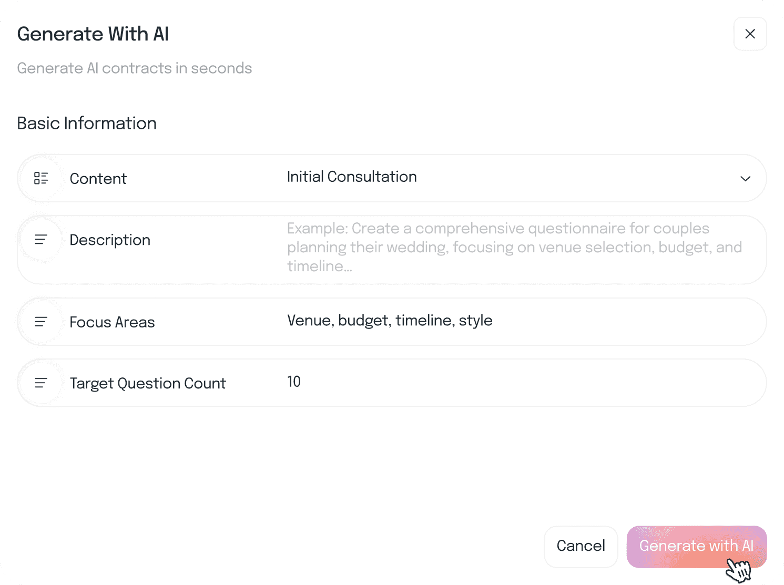Click the Target Question Count label
The height and width of the screenshot is (585, 784).
tap(148, 383)
